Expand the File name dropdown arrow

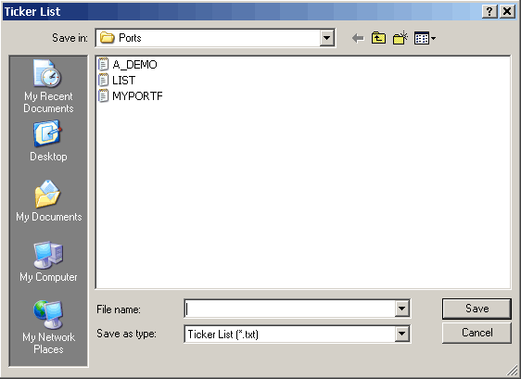401,309
